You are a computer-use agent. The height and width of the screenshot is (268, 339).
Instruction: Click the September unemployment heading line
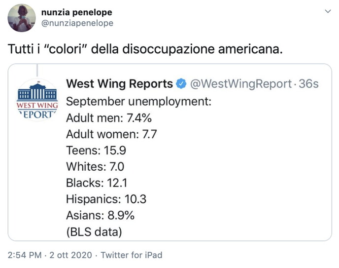(x=138, y=102)
